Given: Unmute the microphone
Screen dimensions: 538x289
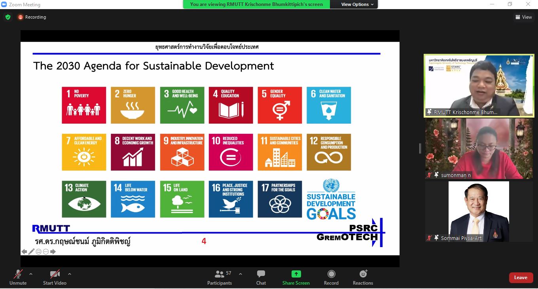Looking at the screenshot, I should 18,277.
